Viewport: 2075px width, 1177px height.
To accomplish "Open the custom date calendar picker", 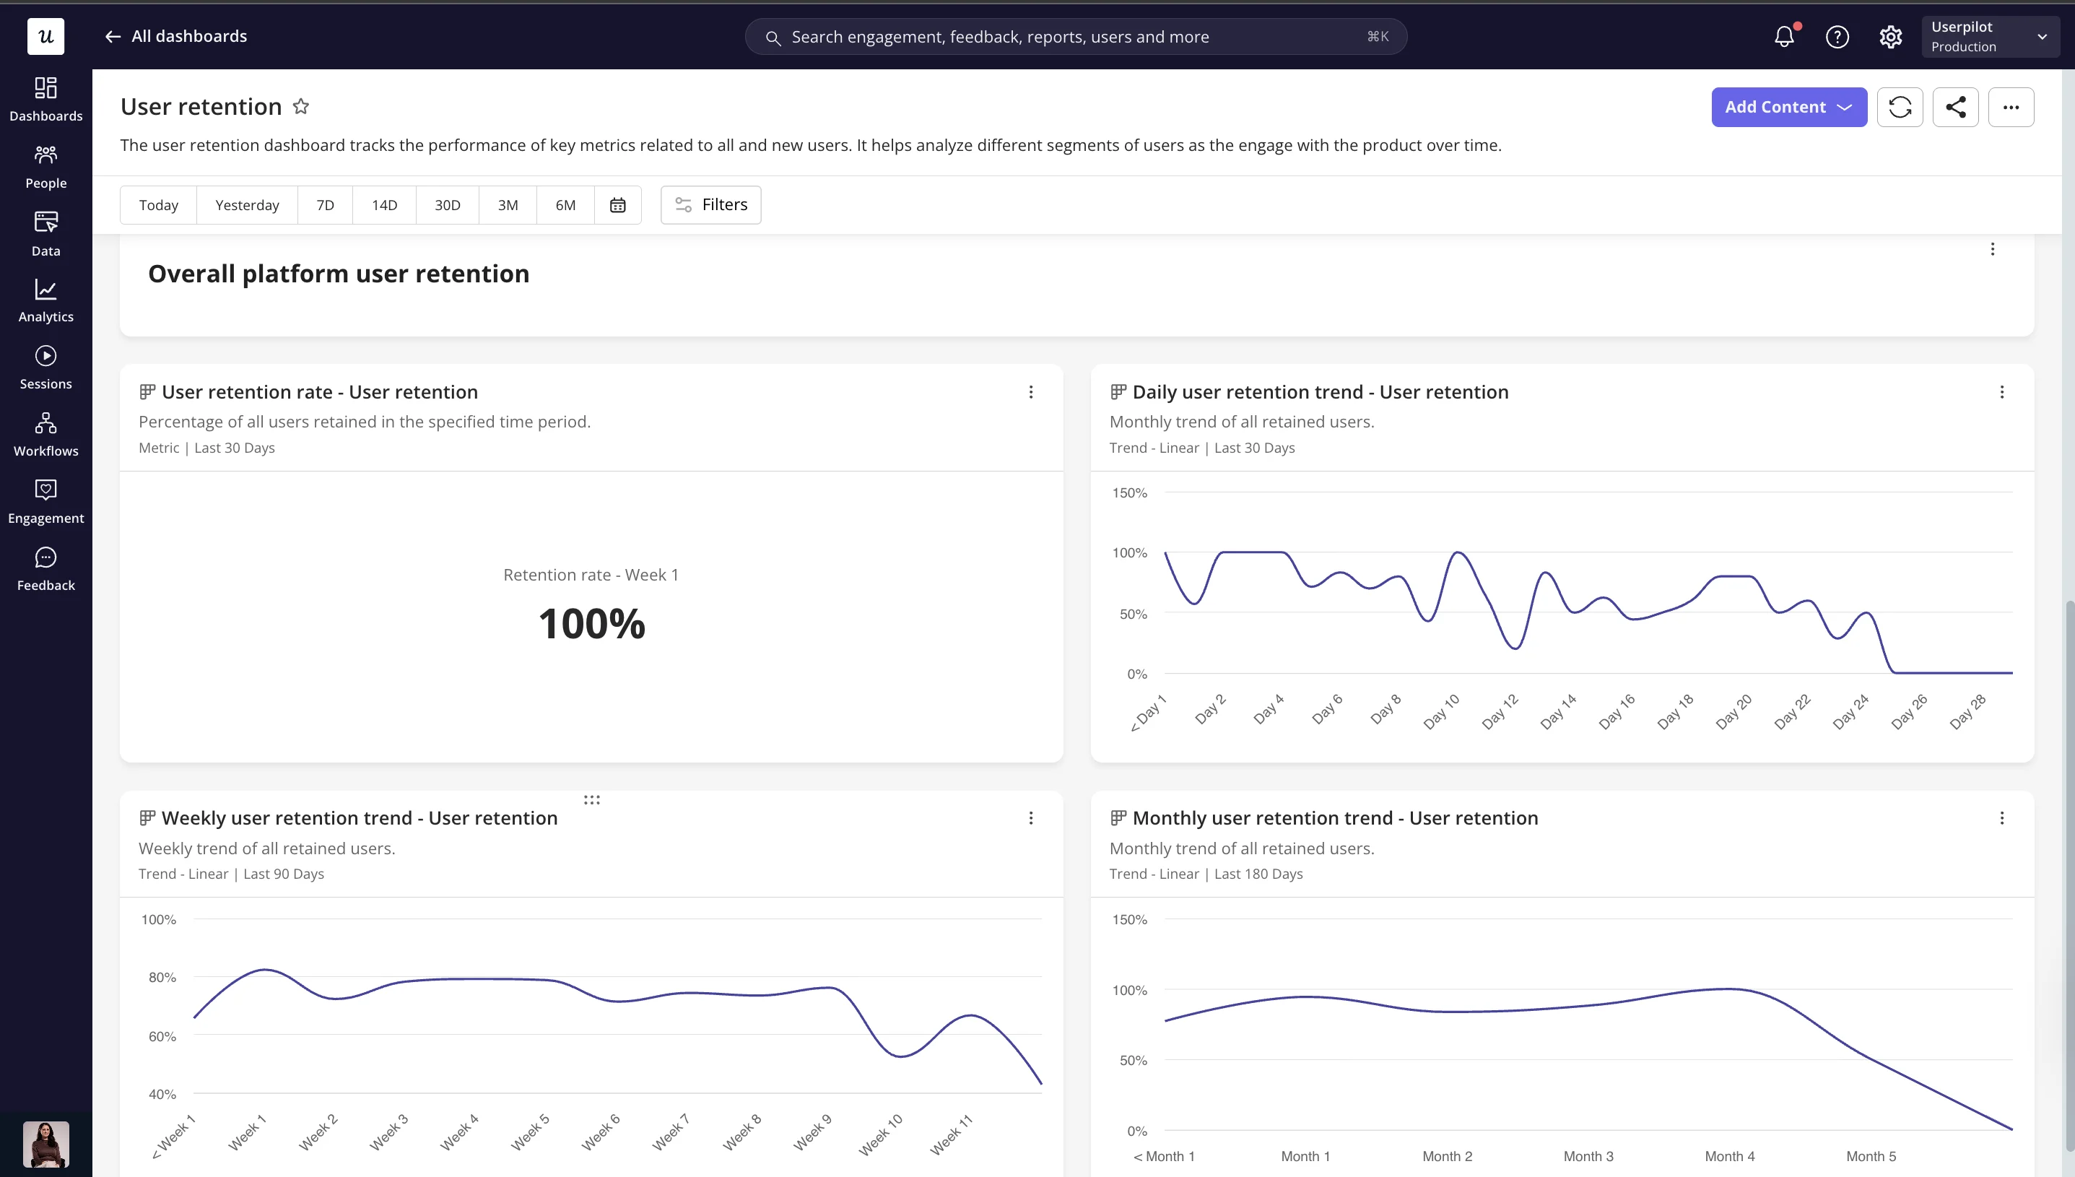I will (617, 204).
